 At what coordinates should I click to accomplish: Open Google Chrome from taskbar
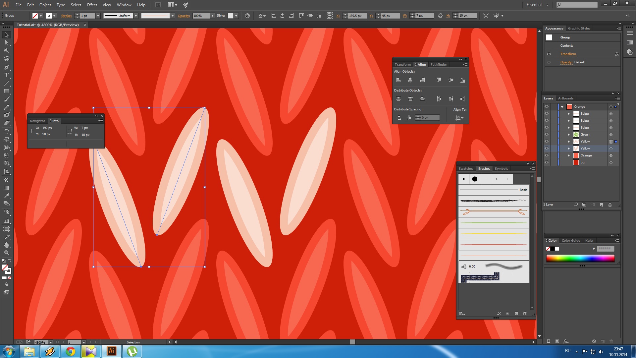(x=70, y=351)
